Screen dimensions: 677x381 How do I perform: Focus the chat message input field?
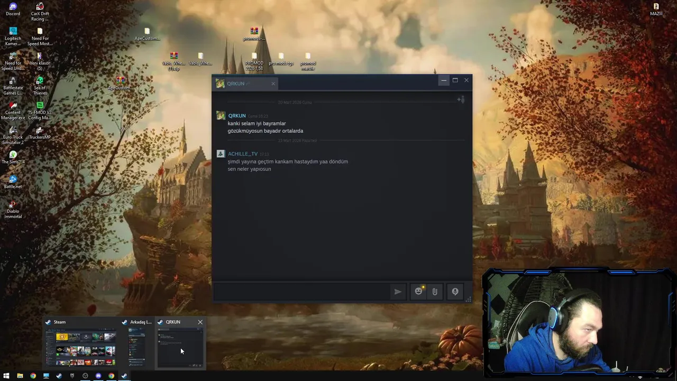(x=301, y=292)
